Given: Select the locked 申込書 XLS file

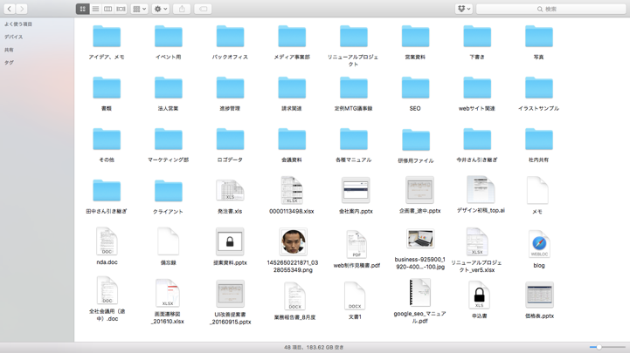Looking at the screenshot, I should click(x=478, y=295).
